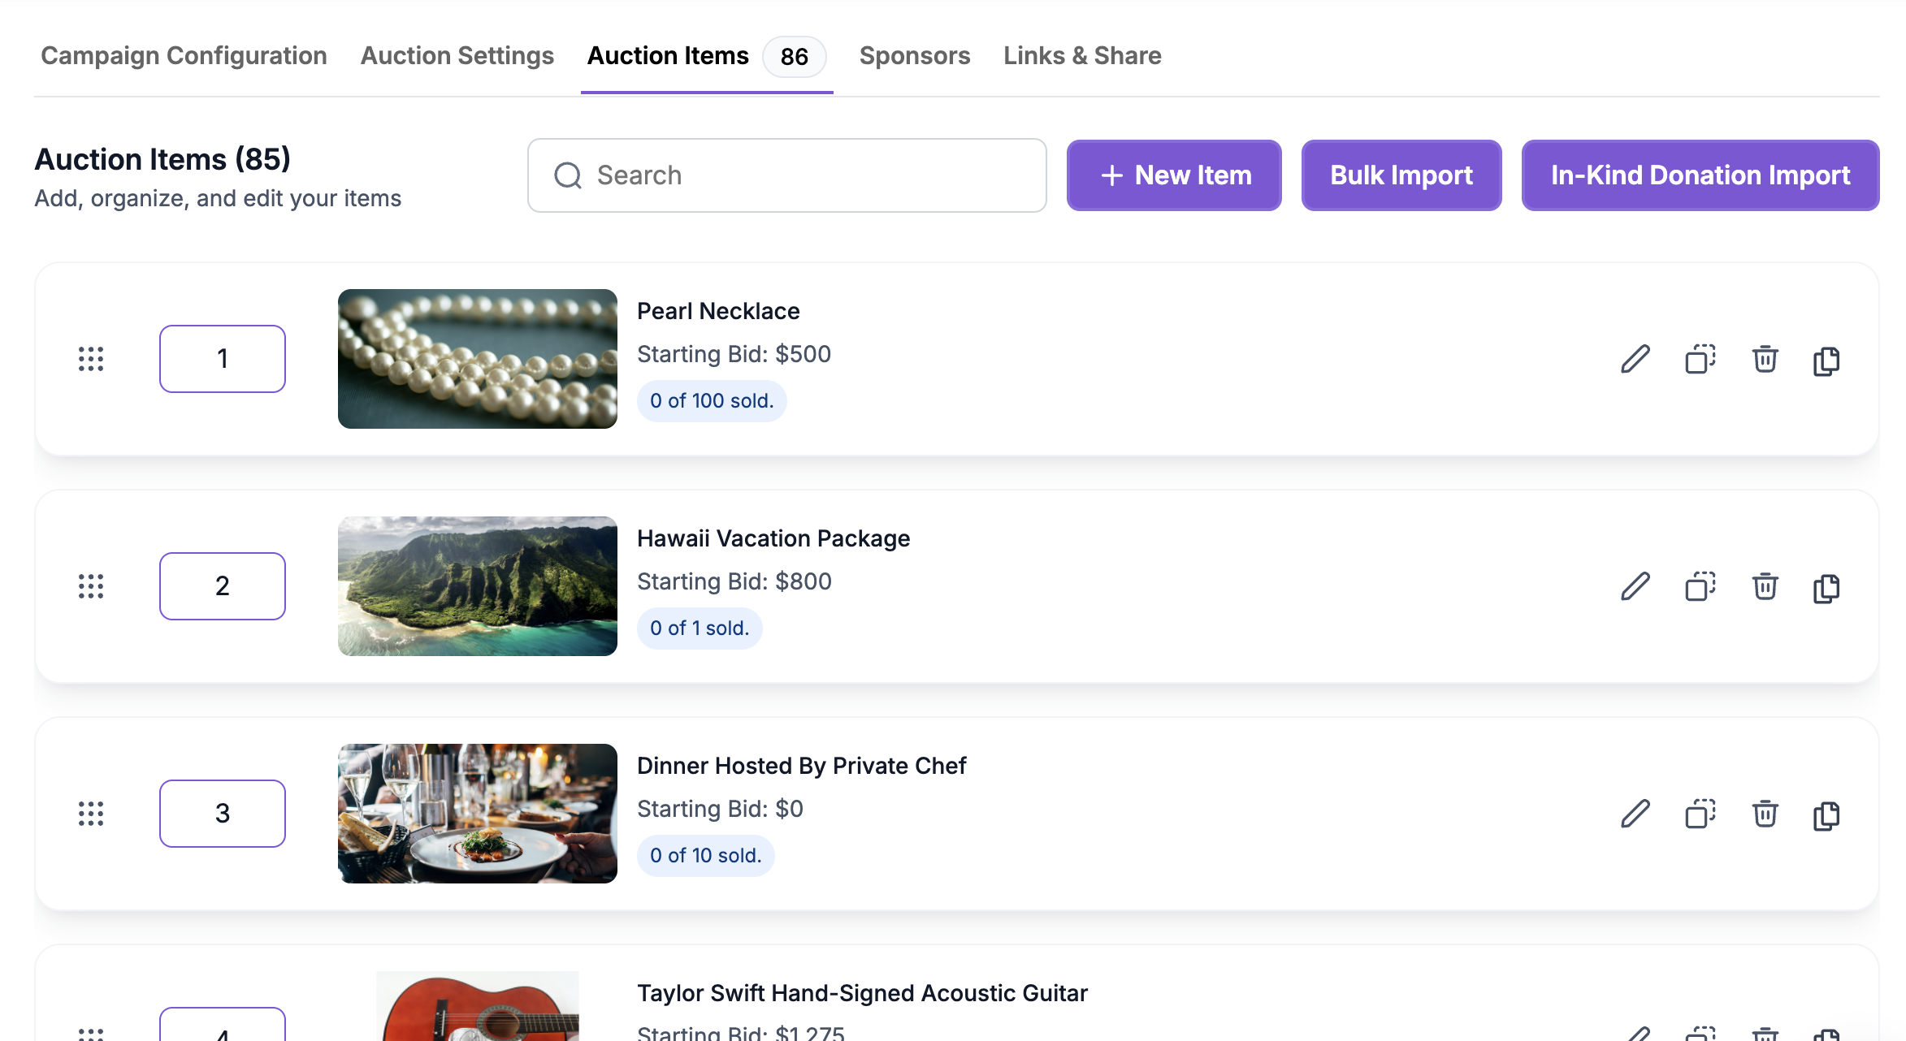Switch to the Auction Settings tab
This screenshot has height=1041, width=1906.
457,55
